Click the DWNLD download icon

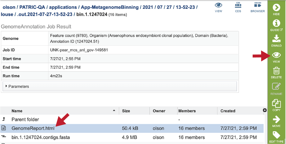click(x=276, y=39)
